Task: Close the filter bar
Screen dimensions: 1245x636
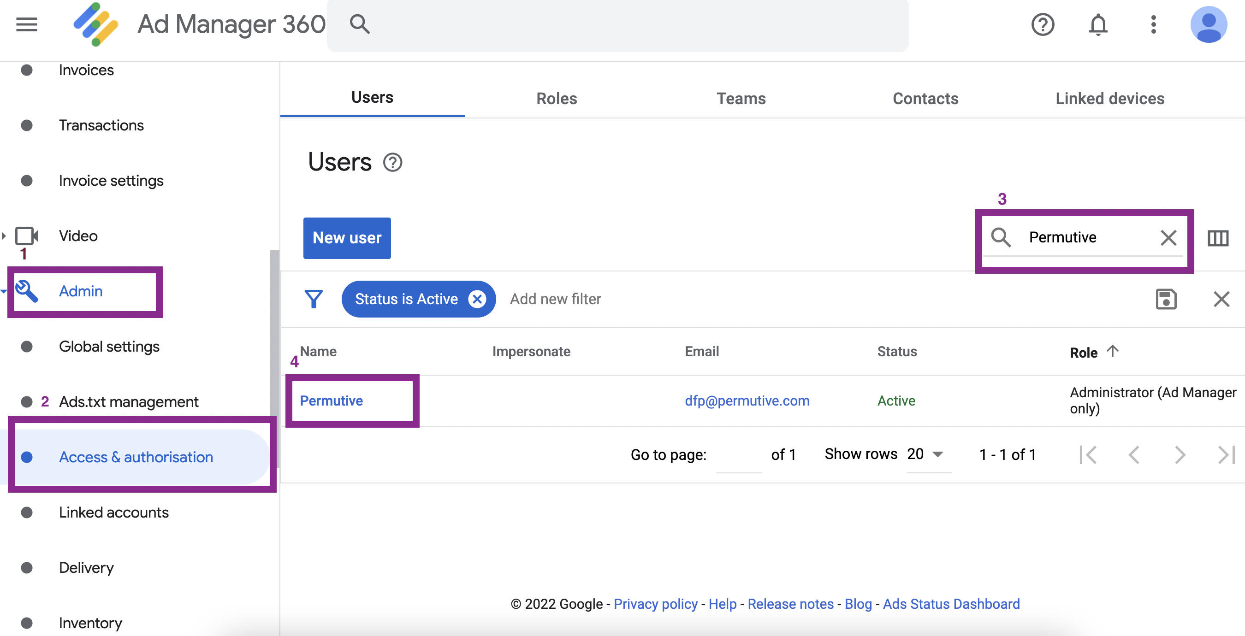Action: tap(1221, 299)
